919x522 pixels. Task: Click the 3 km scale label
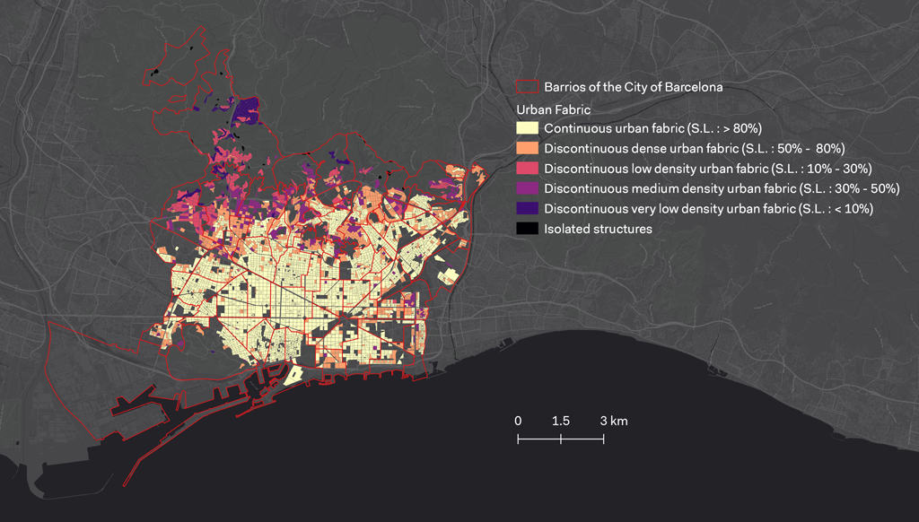(615, 419)
